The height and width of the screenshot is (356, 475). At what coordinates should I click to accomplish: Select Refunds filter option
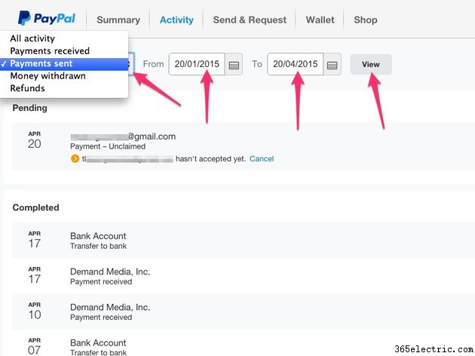click(x=64, y=88)
